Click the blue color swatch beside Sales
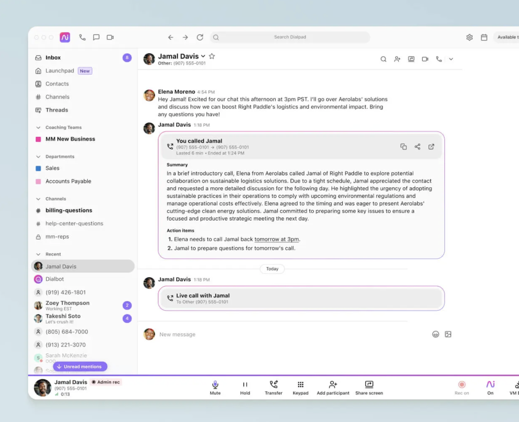 click(38, 168)
